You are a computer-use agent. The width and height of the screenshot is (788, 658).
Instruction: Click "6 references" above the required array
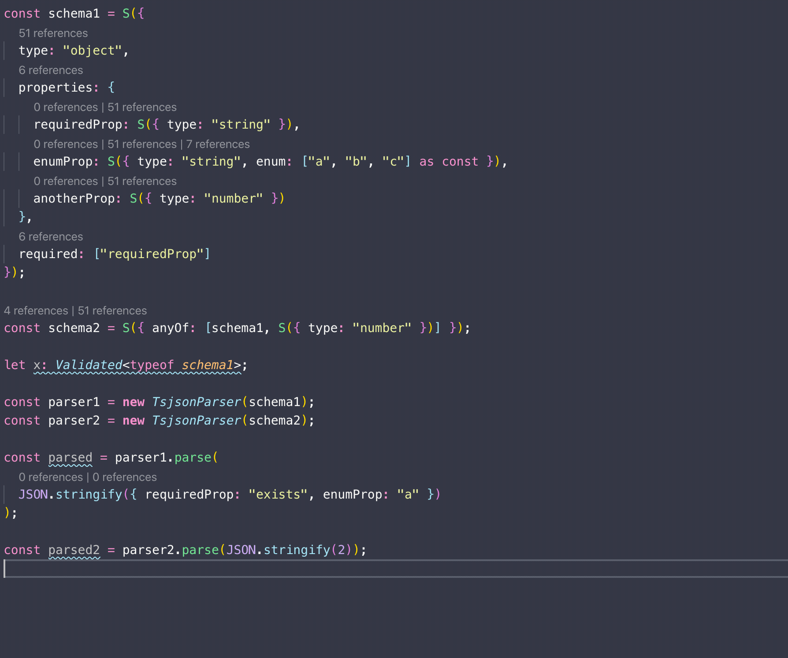[x=51, y=237]
